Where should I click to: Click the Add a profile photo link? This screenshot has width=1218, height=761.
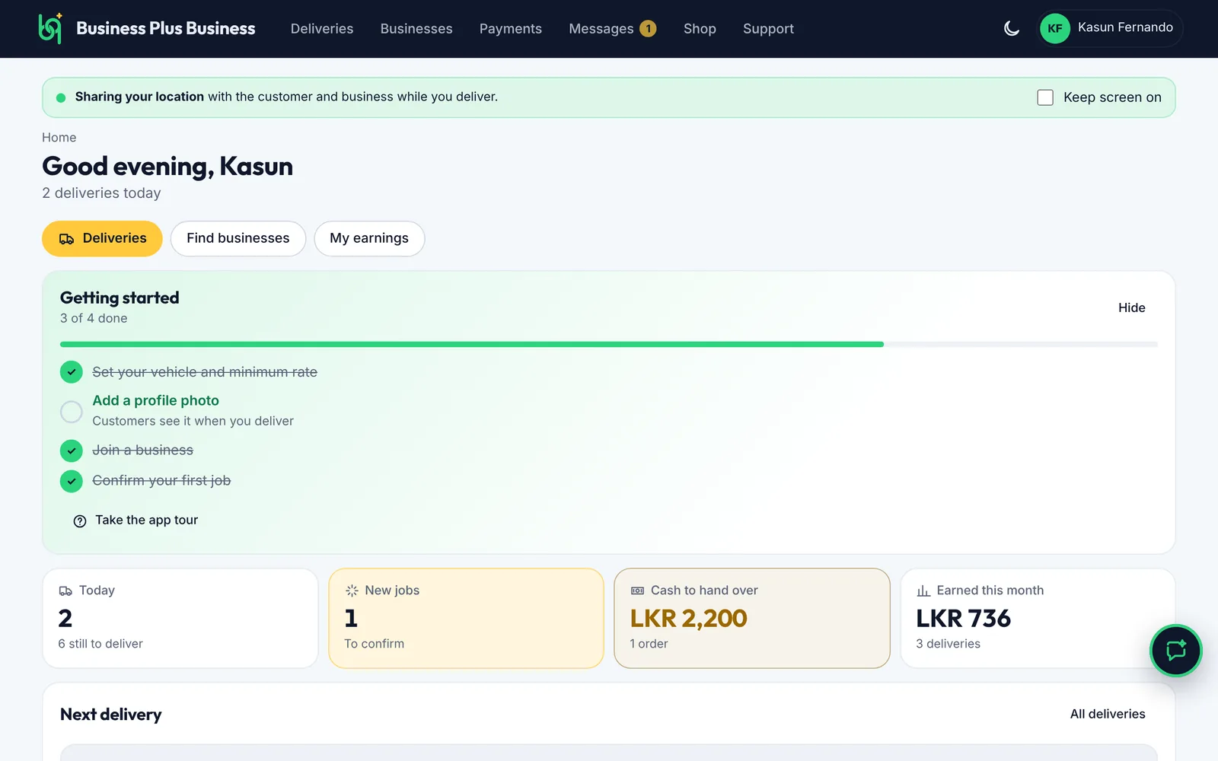[155, 400]
